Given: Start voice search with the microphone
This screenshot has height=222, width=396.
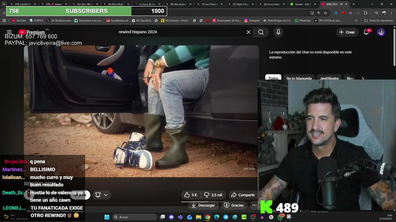Looking at the screenshot, I should tap(278, 32).
